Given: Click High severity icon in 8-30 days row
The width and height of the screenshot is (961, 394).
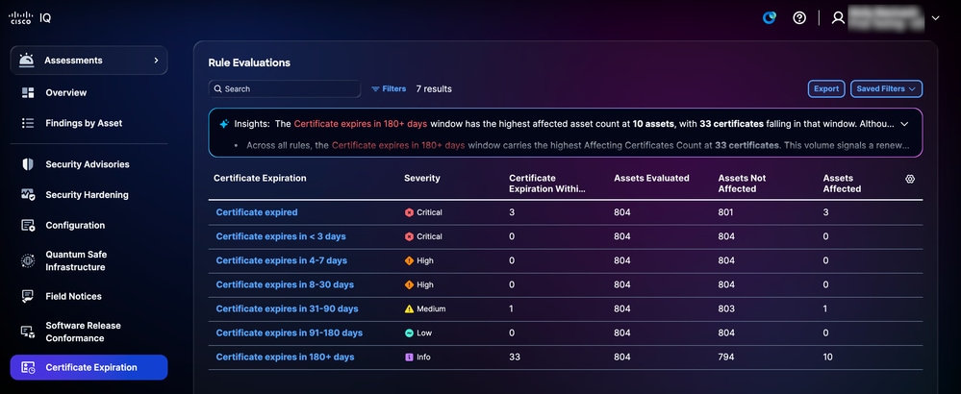Looking at the screenshot, I should (x=409, y=284).
